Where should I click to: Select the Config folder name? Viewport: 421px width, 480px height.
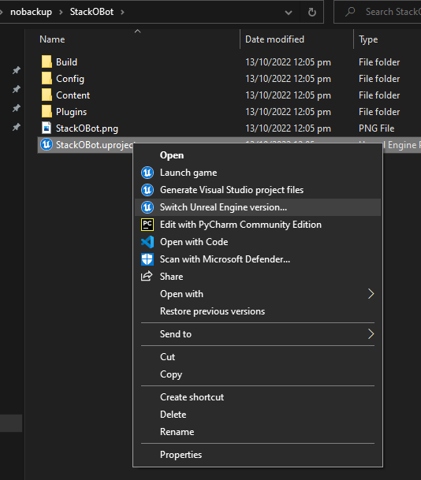(x=70, y=79)
